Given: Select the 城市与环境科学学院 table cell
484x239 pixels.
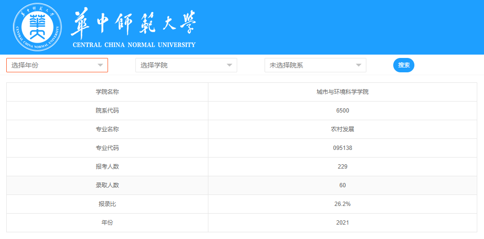Looking at the screenshot, I should [342, 92].
